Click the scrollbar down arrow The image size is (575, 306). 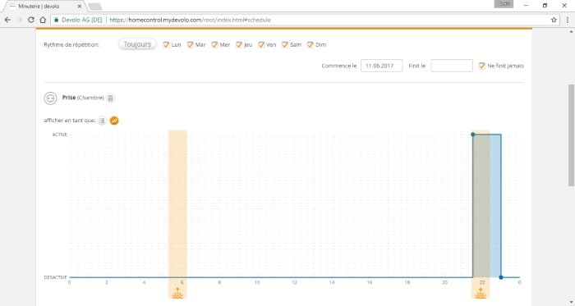point(571,303)
